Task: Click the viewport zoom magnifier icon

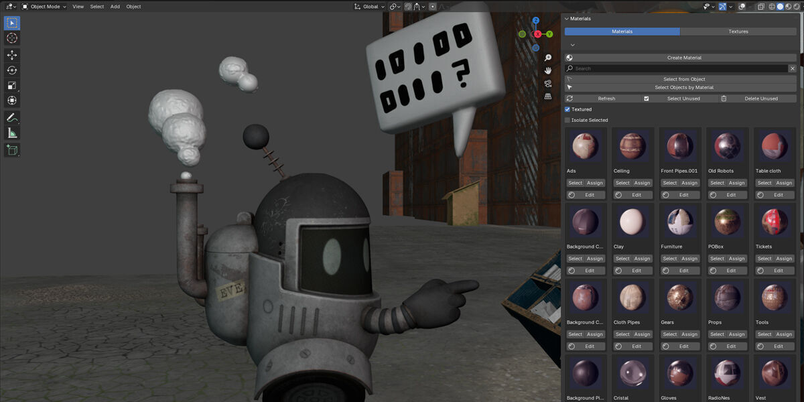Action: pos(548,58)
